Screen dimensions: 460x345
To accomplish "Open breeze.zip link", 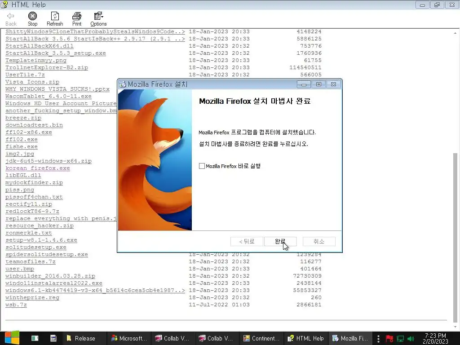I will click(x=23, y=118).
